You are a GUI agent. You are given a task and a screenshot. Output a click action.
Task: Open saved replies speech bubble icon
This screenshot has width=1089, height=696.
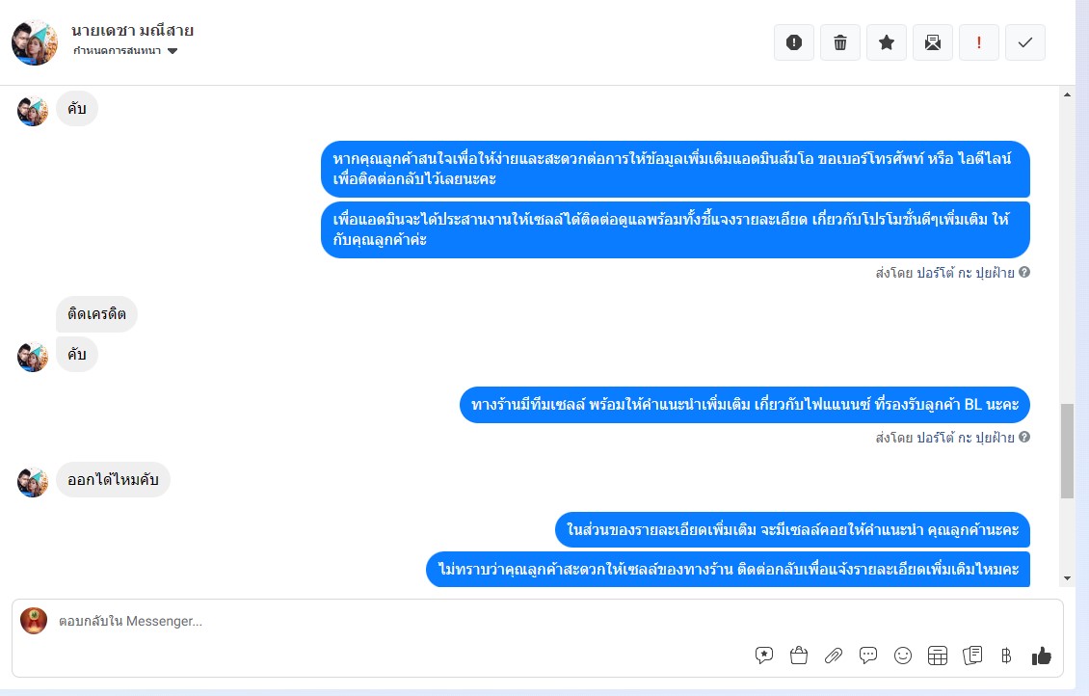(764, 655)
